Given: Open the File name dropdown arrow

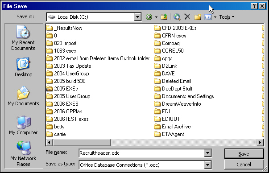Looking at the screenshot, I should (x=207, y=153).
